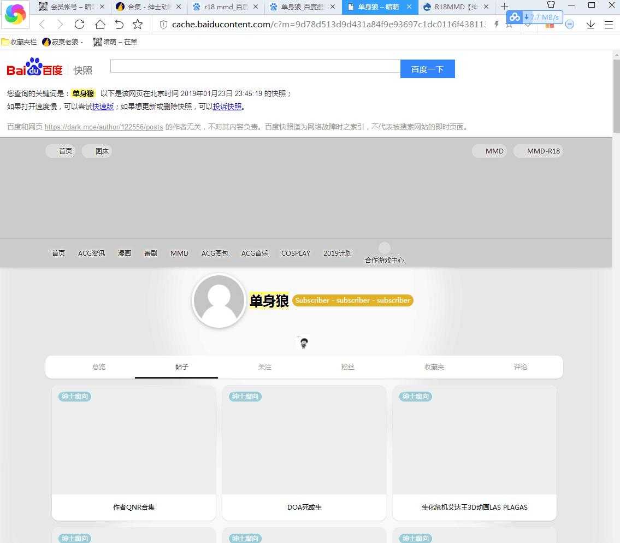Select the 评论 profile tab
Viewport: 620px width, 543px height.
(x=521, y=367)
